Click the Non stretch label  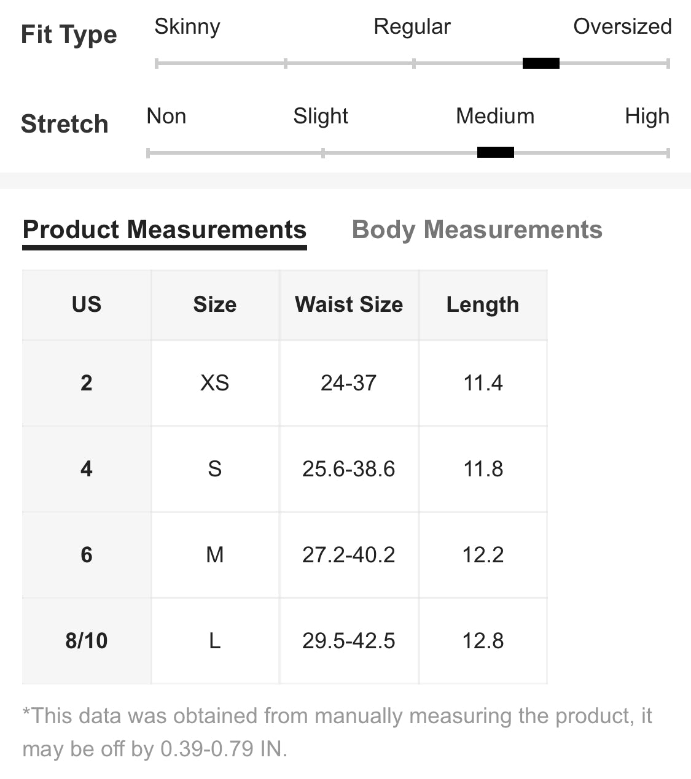(166, 116)
